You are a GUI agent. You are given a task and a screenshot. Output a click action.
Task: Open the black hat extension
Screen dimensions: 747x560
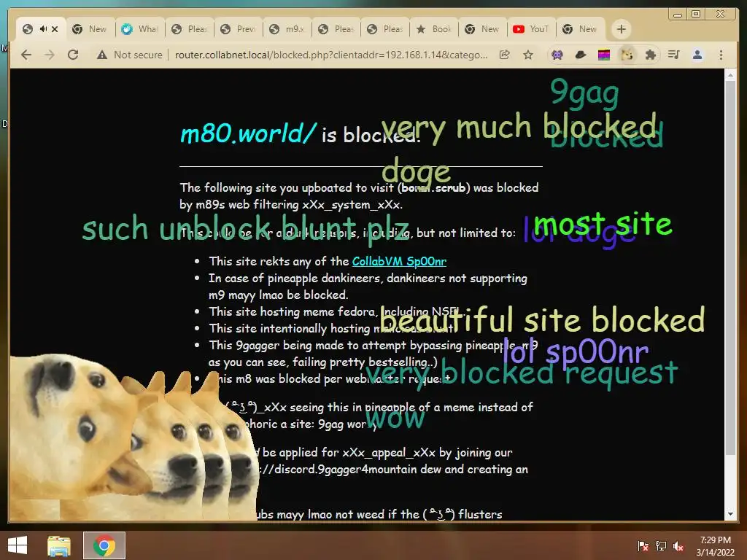[x=580, y=55]
